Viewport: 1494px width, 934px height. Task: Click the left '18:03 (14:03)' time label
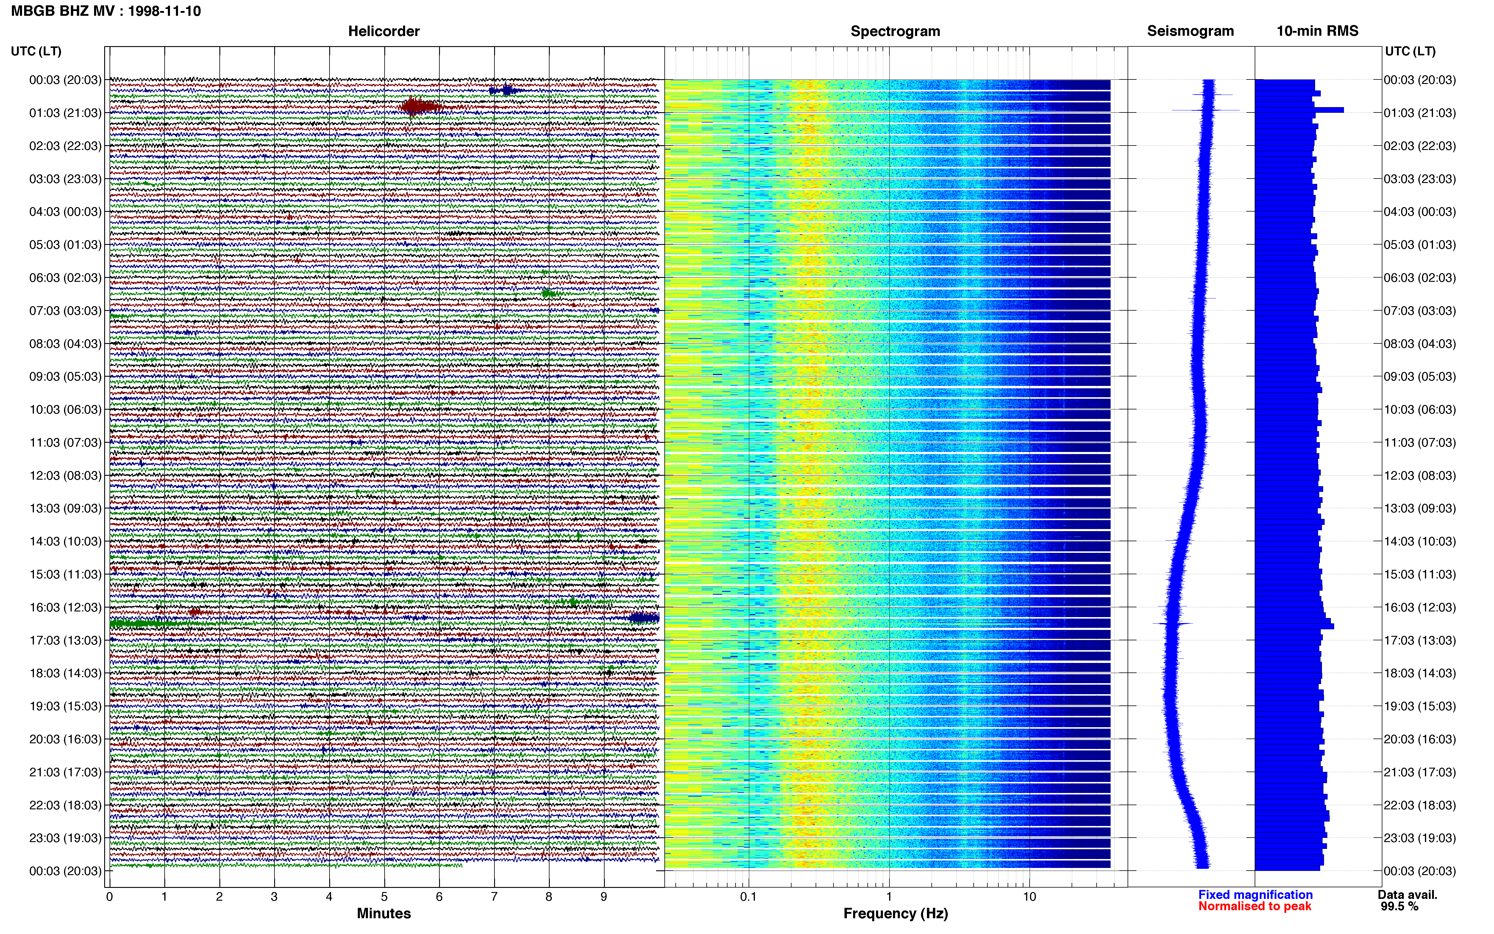click(x=65, y=673)
